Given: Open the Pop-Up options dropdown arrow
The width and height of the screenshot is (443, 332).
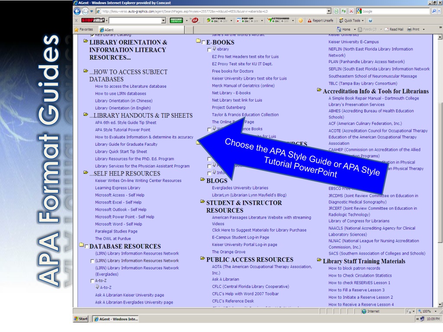Looking at the screenshot, I should coord(262,21).
